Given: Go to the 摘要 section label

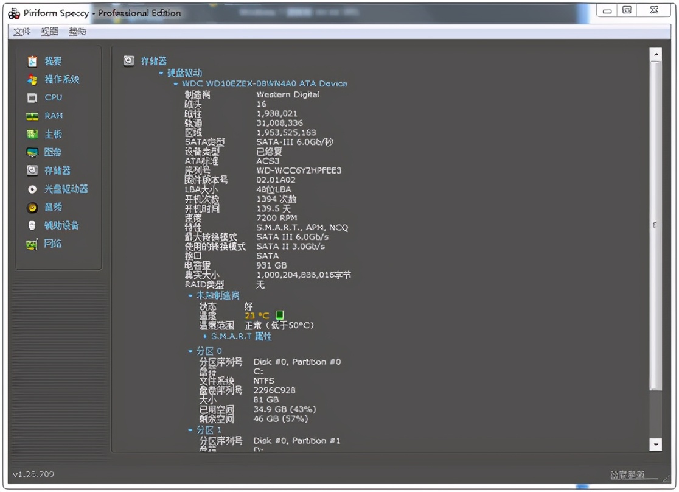Looking at the screenshot, I should (x=54, y=61).
